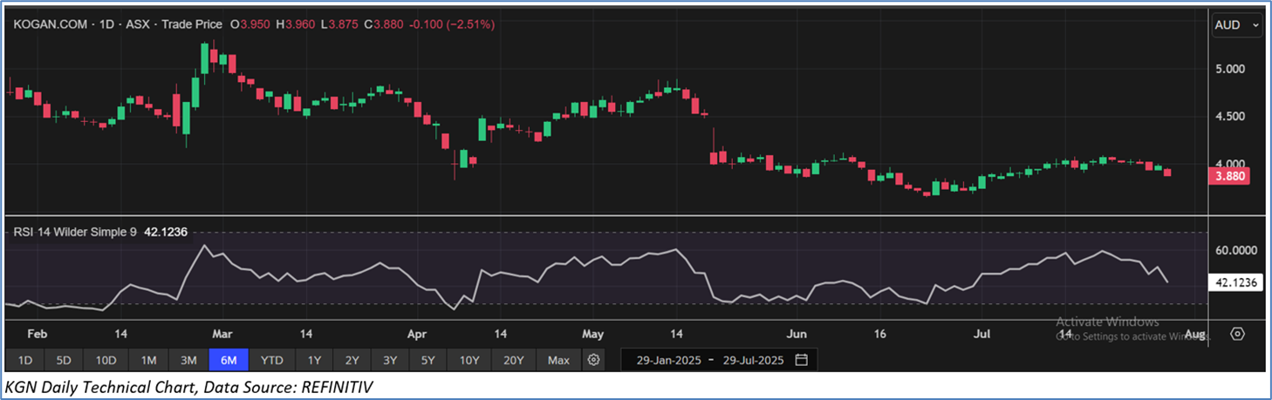1272x400 pixels.
Task: Click the RSI 14 Wilder indicator label
Action: tap(73, 232)
